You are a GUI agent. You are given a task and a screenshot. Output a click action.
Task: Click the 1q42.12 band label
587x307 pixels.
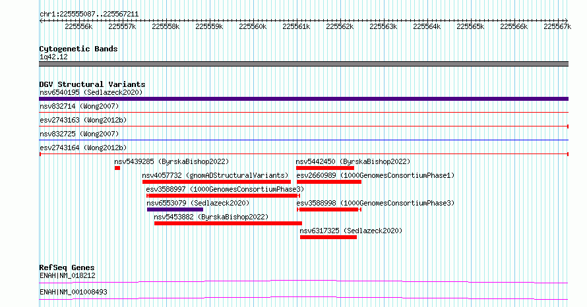[x=53, y=57]
